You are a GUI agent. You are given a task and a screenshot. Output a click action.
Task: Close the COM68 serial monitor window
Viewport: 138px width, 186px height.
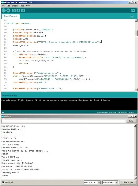[x=136, y=117]
